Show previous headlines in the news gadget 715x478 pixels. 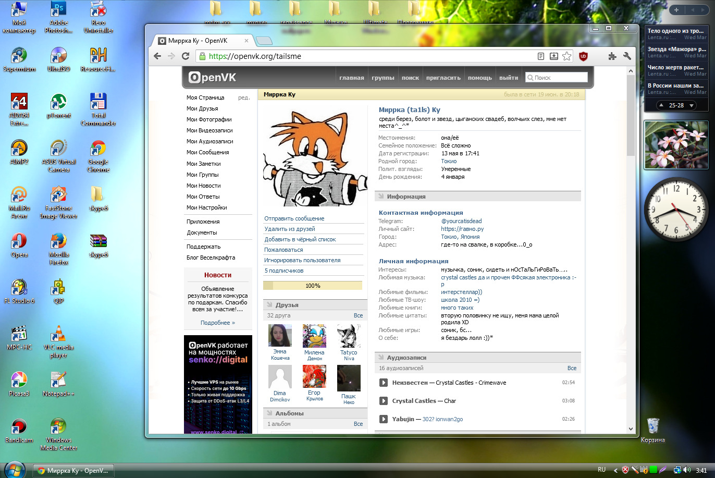pos(661,105)
